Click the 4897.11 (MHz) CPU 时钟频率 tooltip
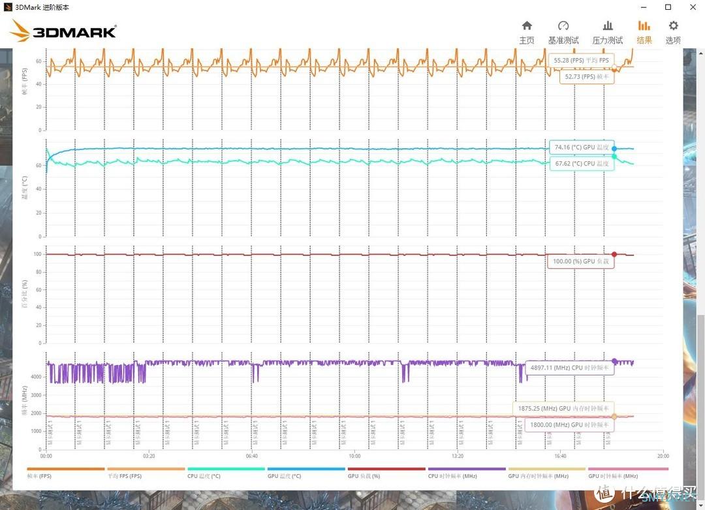This screenshot has height=510, width=705. (x=569, y=368)
